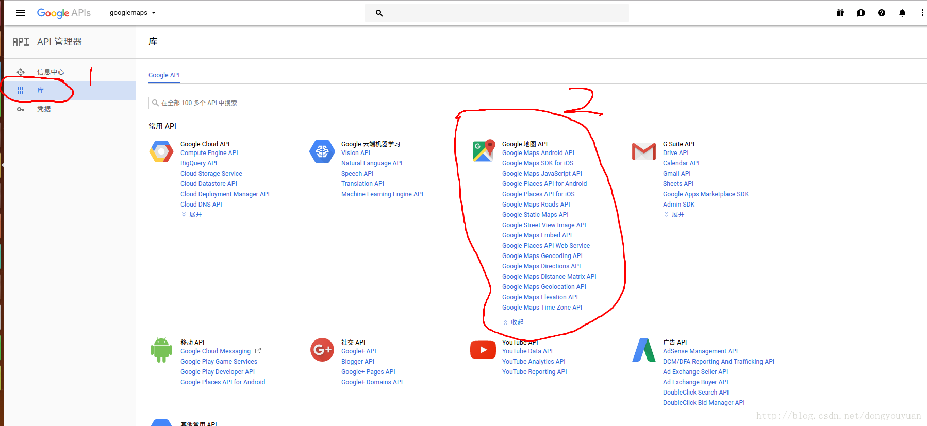Open AdSense Management API link
The width and height of the screenshot is (927, 426).
pyautogui.click(x=700, y=351)
